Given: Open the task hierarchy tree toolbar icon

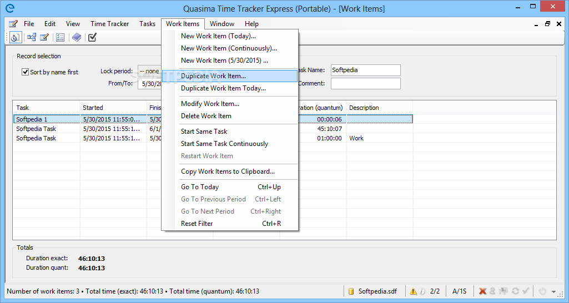Looking at the screenshot, I should click(32, 37).
